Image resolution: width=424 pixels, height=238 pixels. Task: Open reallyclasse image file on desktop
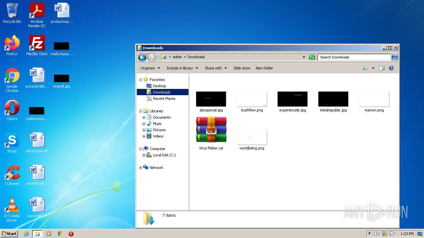[x=62, y=49]
